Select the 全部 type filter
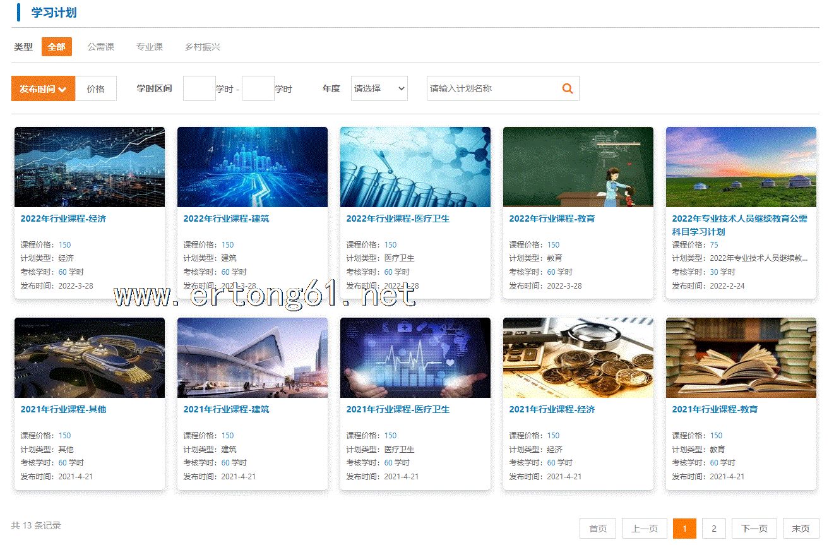 tap(57, 47)
